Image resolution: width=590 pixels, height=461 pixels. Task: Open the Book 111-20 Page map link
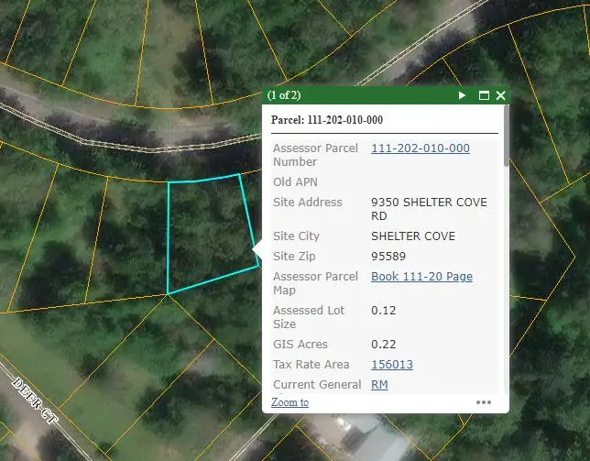421,277
